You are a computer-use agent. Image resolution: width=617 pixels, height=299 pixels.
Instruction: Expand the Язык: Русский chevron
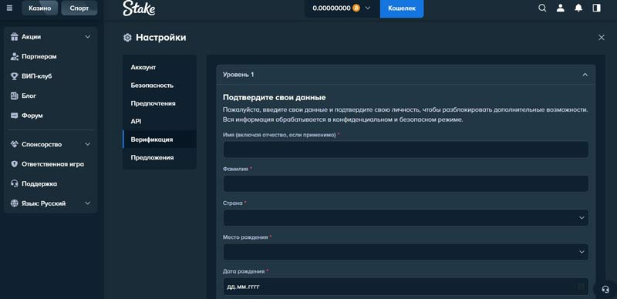(x=88, y=203)
